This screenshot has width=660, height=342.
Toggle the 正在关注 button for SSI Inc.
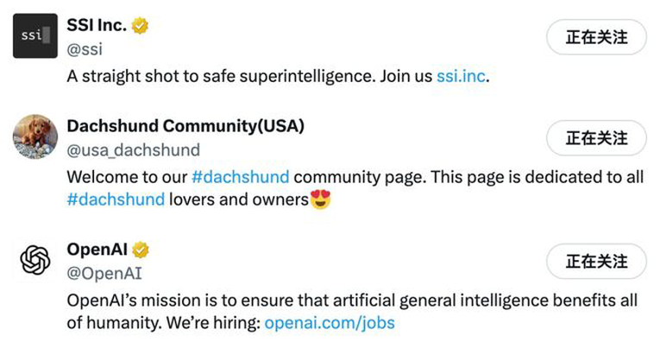596,37
